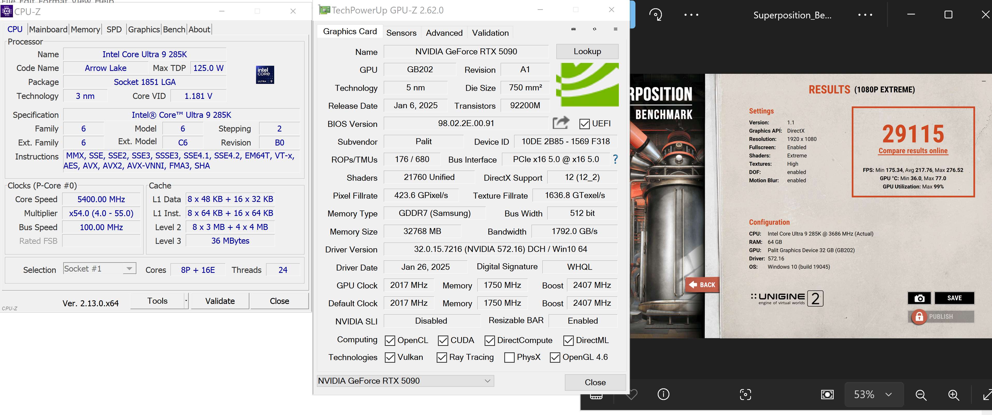Click the Unigine 2 logo

click(787, 298)
